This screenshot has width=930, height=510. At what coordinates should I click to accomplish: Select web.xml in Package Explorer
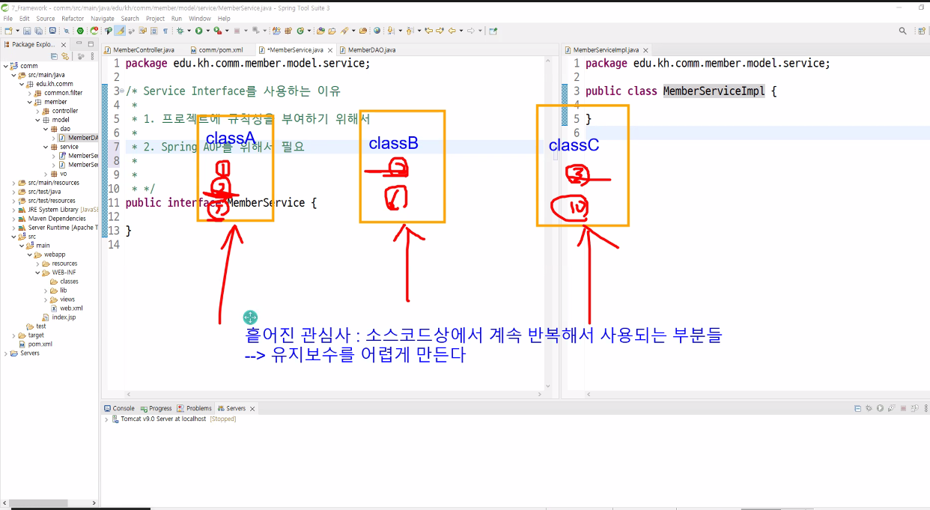pyautogui.click(x=67, y=308)
